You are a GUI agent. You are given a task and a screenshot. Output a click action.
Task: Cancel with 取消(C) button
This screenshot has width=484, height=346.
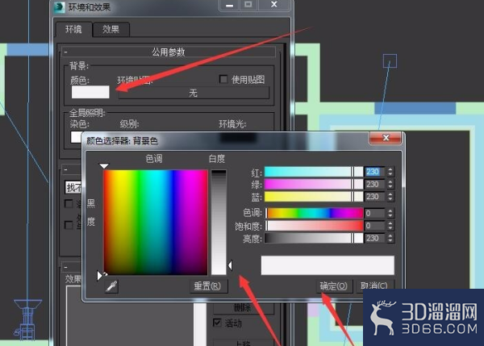coord(374,286)
